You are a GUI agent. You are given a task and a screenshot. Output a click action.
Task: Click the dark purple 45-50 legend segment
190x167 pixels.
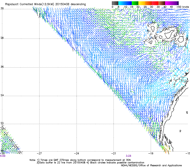(x=175, y=3)
